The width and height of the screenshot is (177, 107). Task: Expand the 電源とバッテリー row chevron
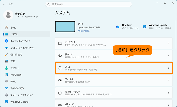168,93
